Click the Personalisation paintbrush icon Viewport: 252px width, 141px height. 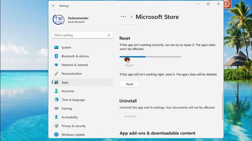56,74
